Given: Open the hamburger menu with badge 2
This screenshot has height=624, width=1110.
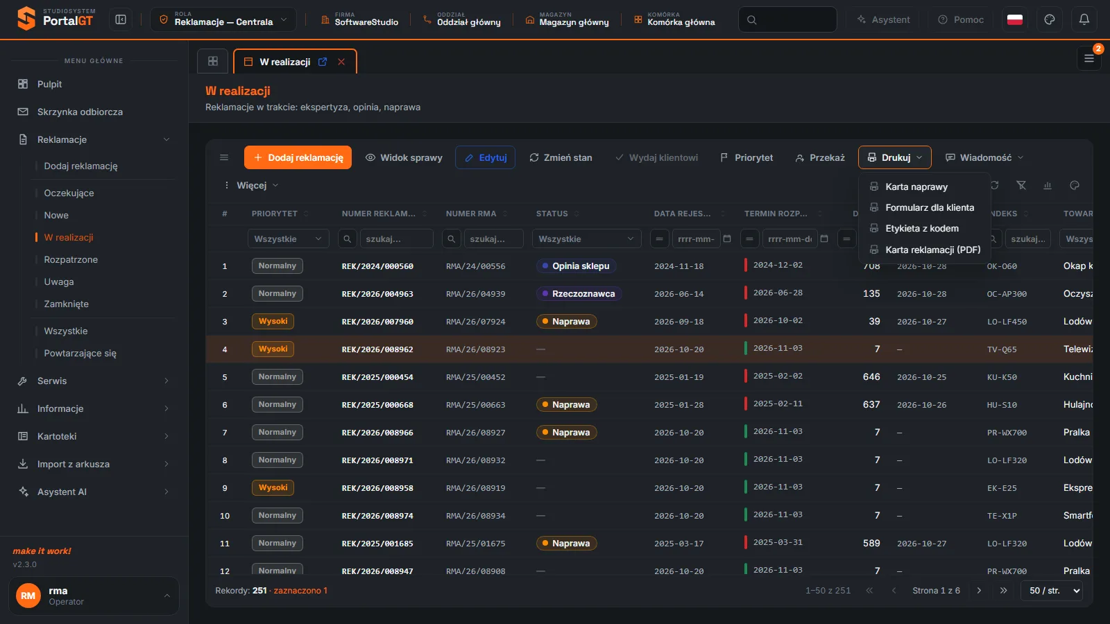Looking at the screenshot, I should click(1089, 58).
